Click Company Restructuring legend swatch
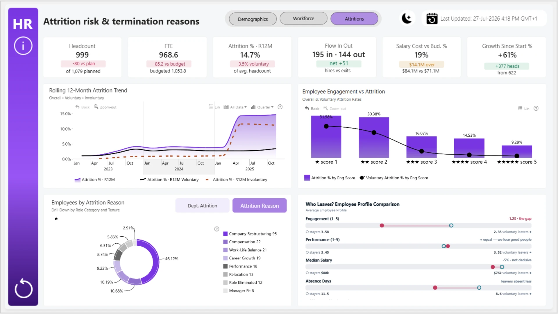The height and width of the screenshot is (314, 558). [x=225, y=234]
